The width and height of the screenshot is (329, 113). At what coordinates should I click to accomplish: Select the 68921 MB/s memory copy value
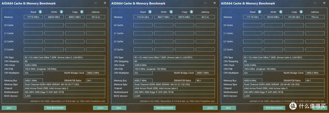[x=75, y=17]
